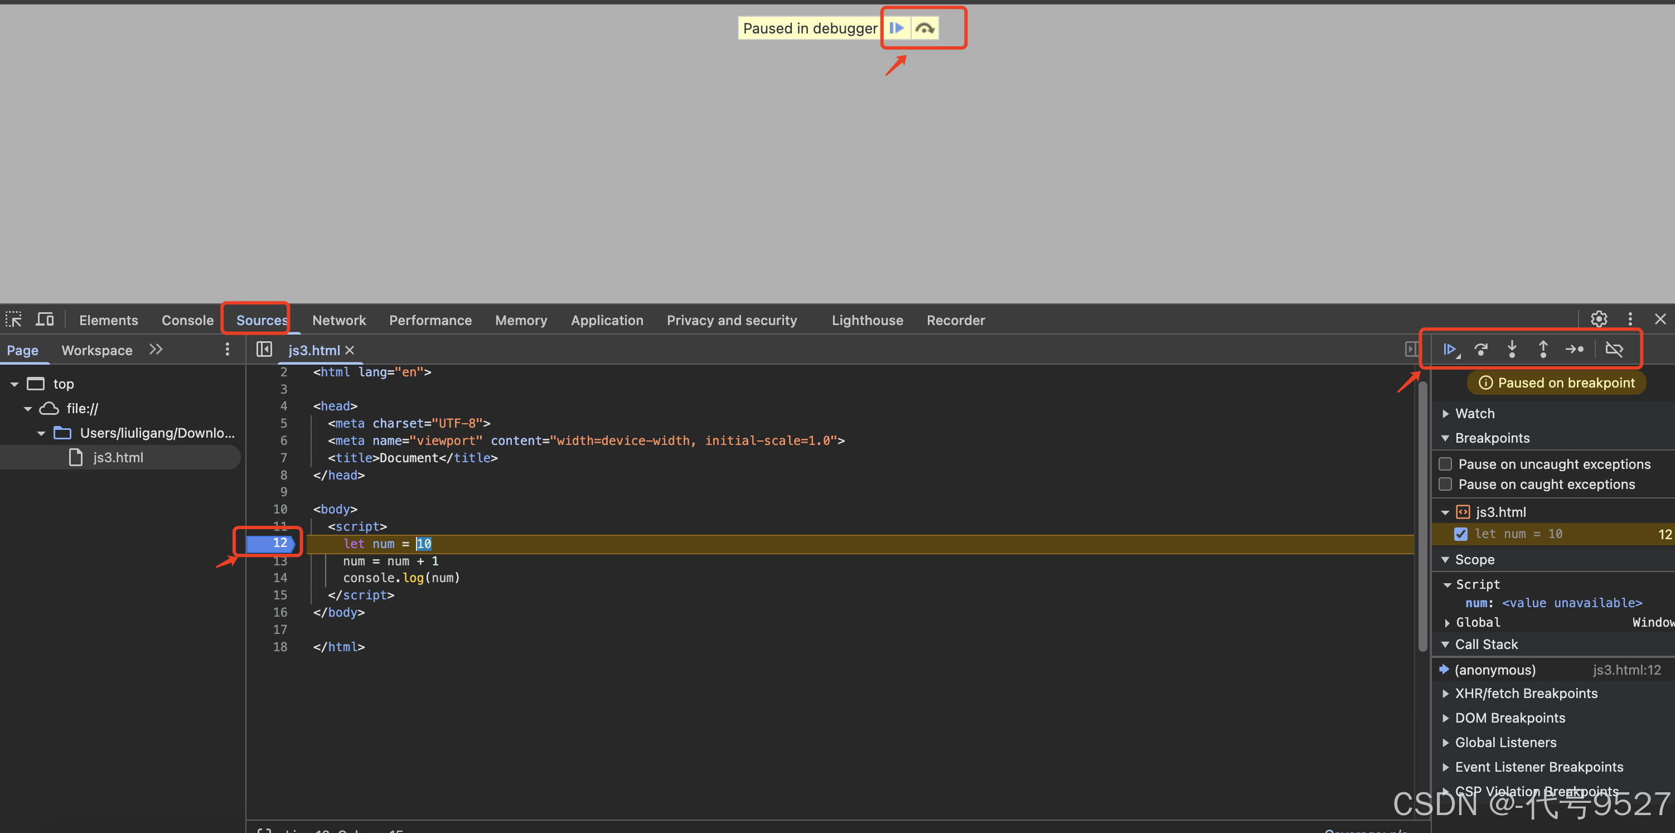The image size is (1675, 833).
Task: Open DevTools settings gear
Action: click(1599, 318)
